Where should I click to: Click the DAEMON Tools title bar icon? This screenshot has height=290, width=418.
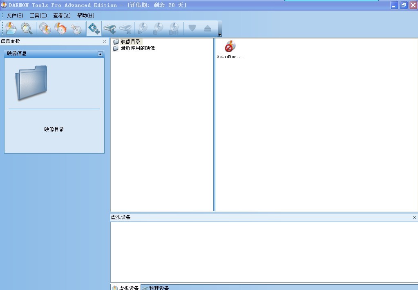coord(4,5)
